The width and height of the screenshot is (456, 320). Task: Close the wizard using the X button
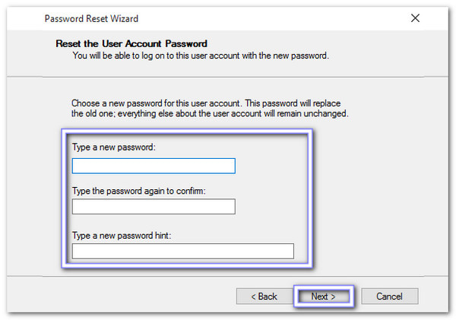(x=415, y=17)
